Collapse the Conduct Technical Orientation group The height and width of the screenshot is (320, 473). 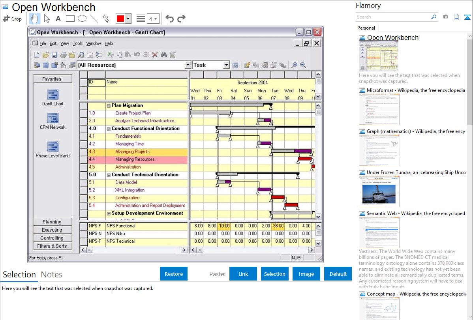(109, 175)
